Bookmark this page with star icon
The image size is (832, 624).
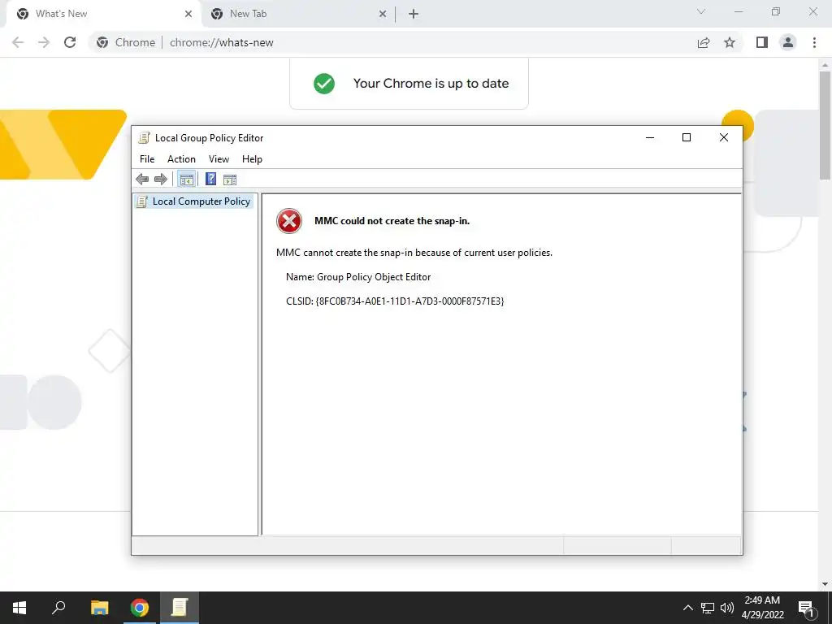pos(730,42)
